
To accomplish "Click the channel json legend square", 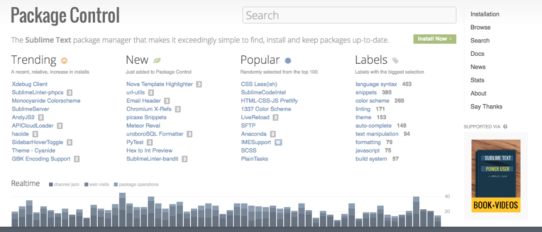I will point(51,184).
